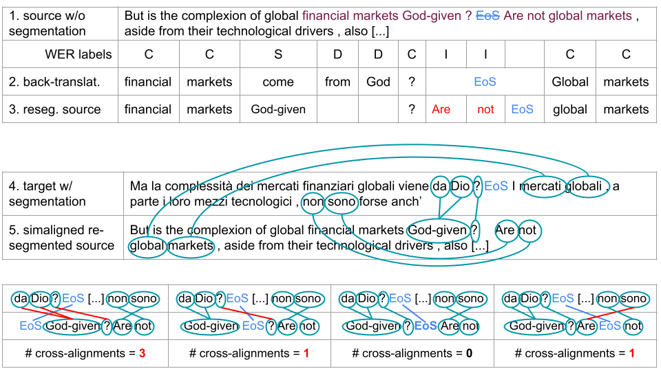Select the "2. back-translat." row label

pos(54,82)
